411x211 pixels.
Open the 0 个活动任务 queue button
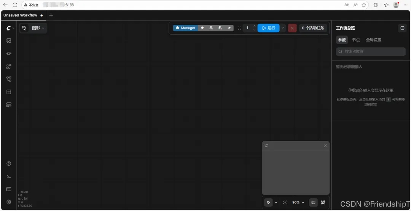(313, 28)
